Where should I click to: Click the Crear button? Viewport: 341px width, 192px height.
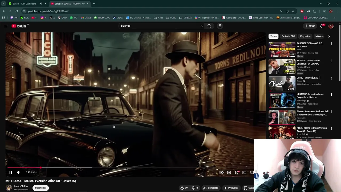click(x=310, y=26)
